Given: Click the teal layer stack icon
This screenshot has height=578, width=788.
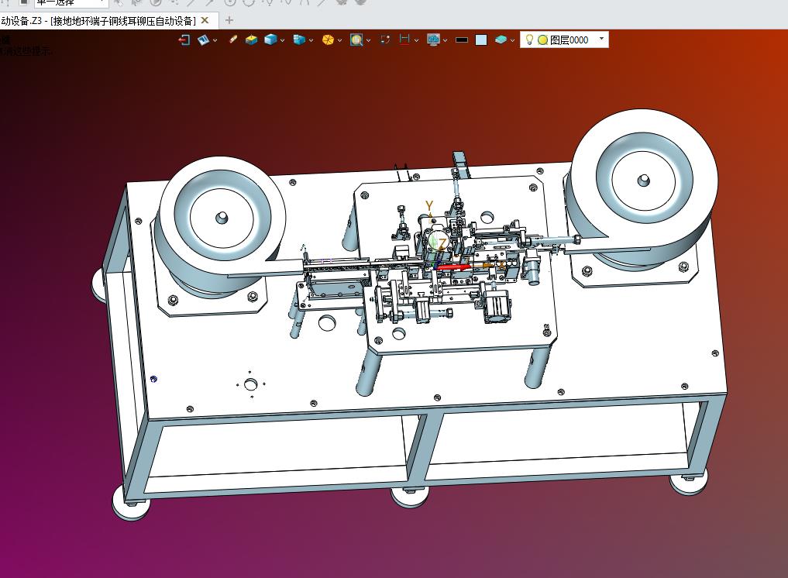Looking at the screenshot, I should (x=501, y=40).
